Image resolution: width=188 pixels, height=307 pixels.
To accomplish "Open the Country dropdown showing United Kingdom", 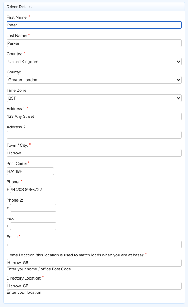I will coord(94,62).
